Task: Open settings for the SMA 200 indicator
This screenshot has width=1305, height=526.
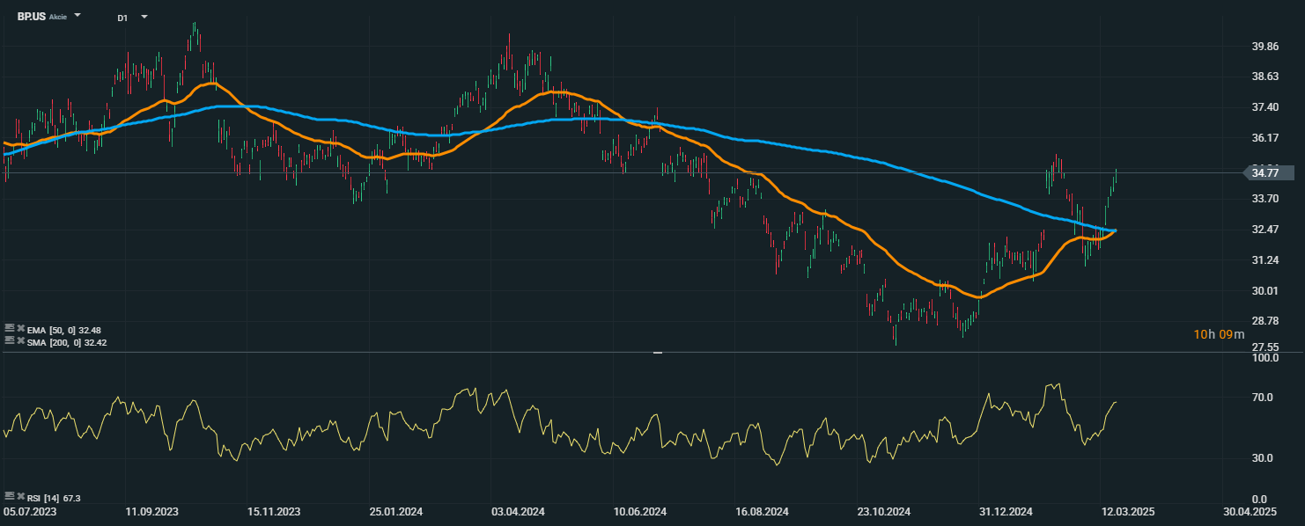Action: coord(9,341)
